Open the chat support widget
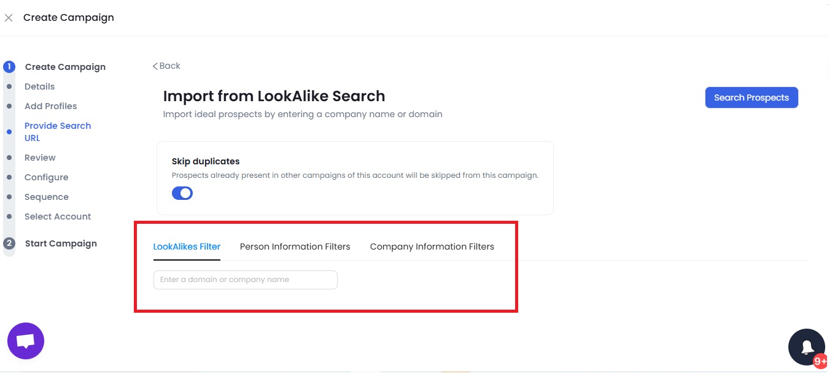835x382 pixels. click(x=25, y=341)
